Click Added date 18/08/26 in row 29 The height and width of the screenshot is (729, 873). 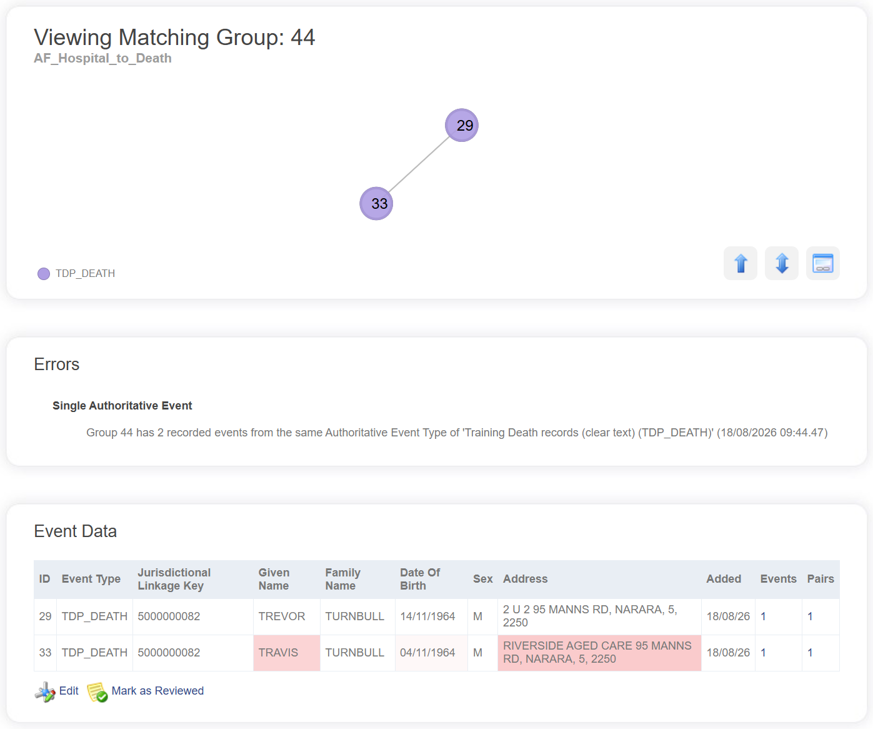(x=728, y=616)
